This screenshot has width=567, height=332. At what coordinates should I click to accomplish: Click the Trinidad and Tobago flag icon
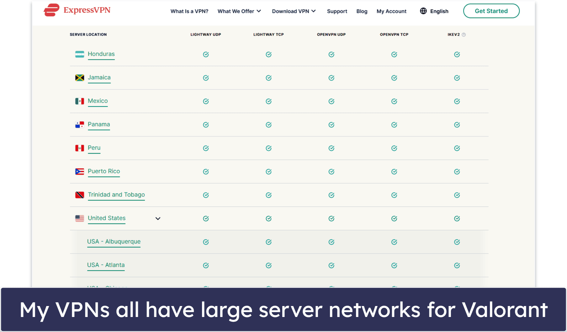(80, 195)
